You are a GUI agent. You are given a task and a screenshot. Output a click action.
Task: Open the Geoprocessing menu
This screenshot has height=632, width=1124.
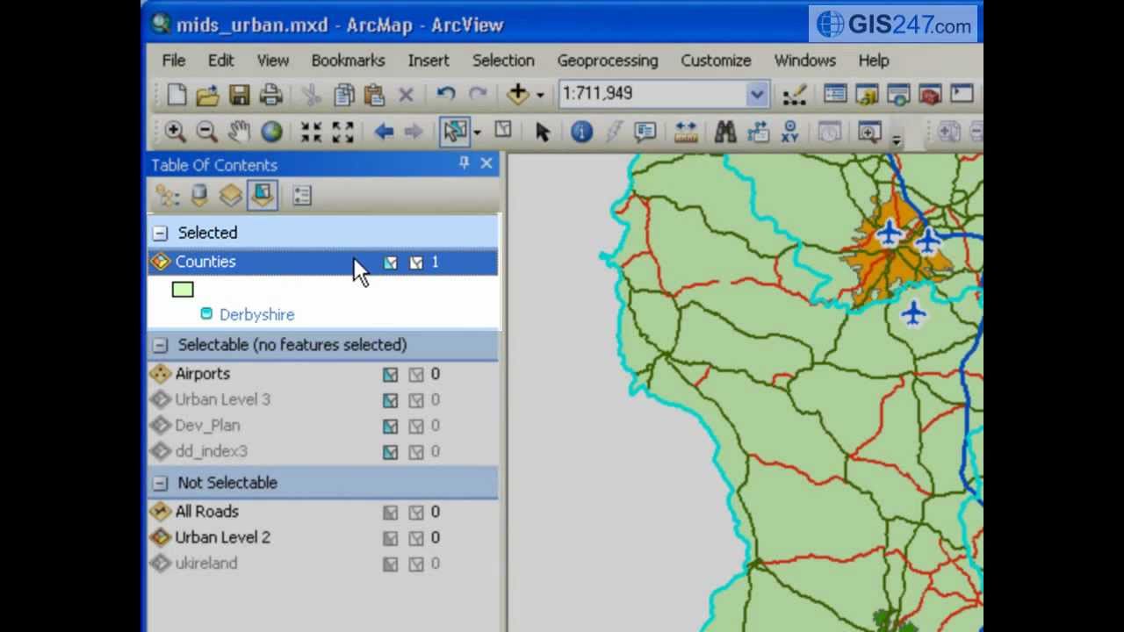click(608, 61)
